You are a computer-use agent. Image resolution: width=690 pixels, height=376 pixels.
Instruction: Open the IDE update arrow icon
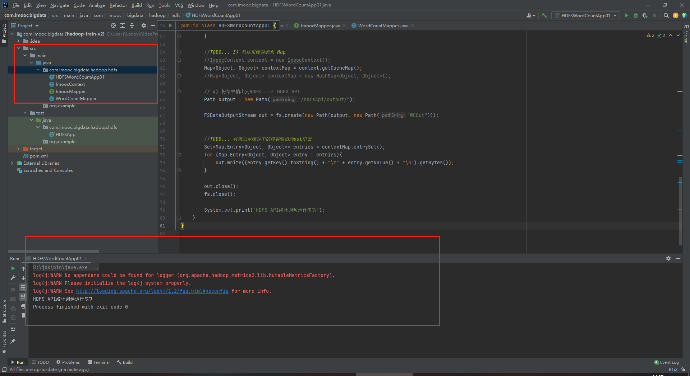tap(675, 15)
